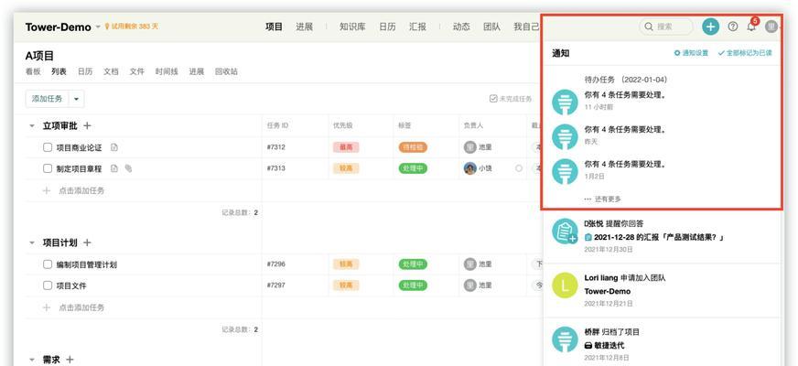Expand Tower-Demo team switcher dropdown

98,27
